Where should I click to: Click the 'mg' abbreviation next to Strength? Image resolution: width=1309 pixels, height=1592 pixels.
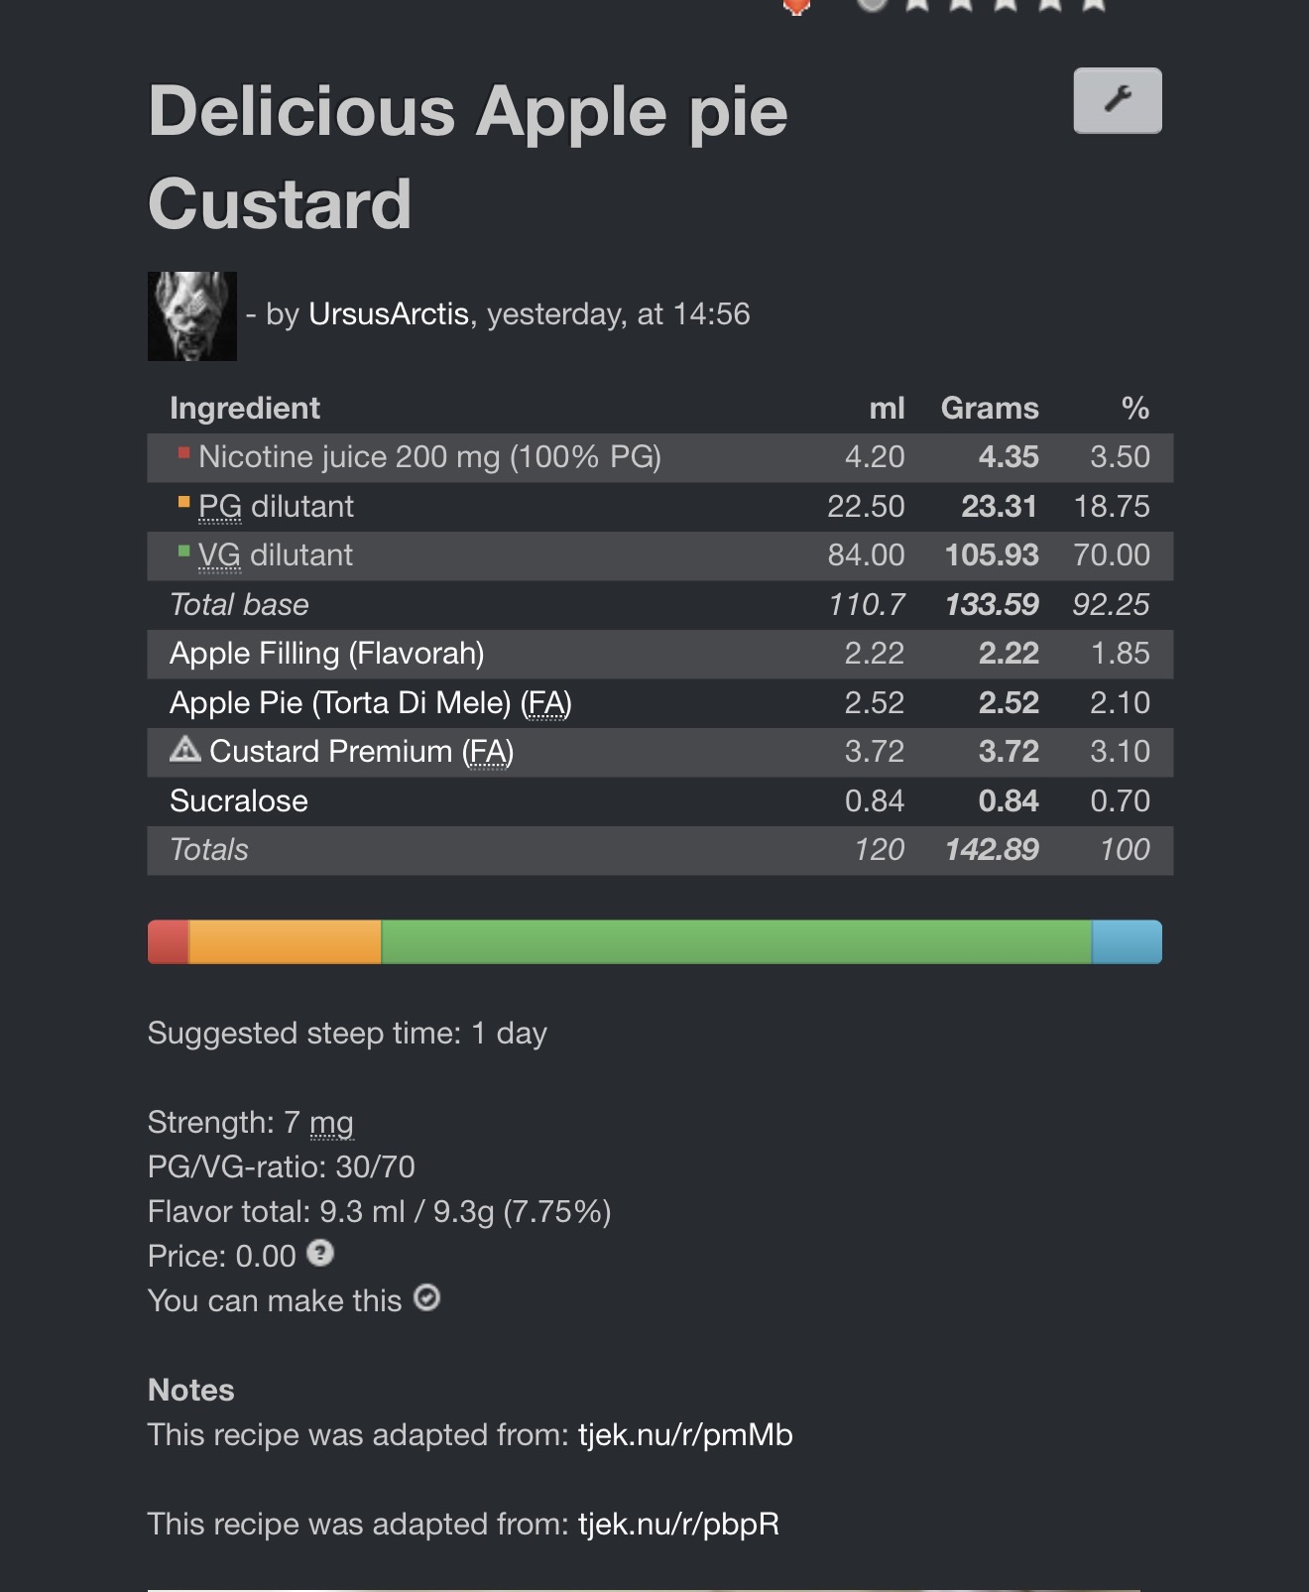click(x=331, y=1123)
